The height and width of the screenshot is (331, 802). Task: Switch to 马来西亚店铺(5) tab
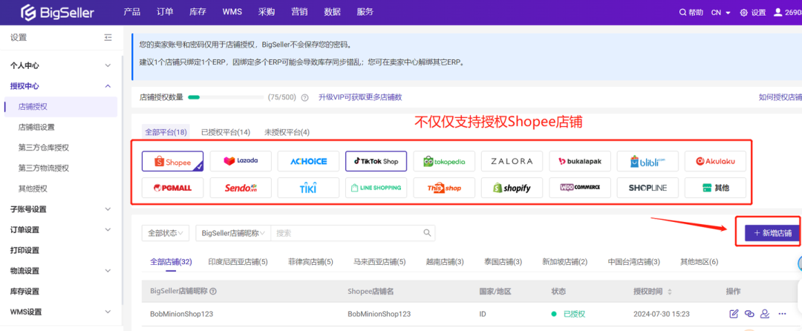[379, 262]
